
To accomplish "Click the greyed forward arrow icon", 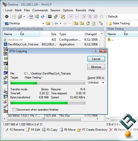I will point(65,24).
